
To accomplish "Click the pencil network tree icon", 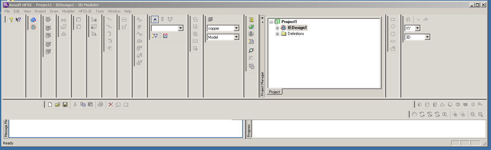I will [155, 36].
